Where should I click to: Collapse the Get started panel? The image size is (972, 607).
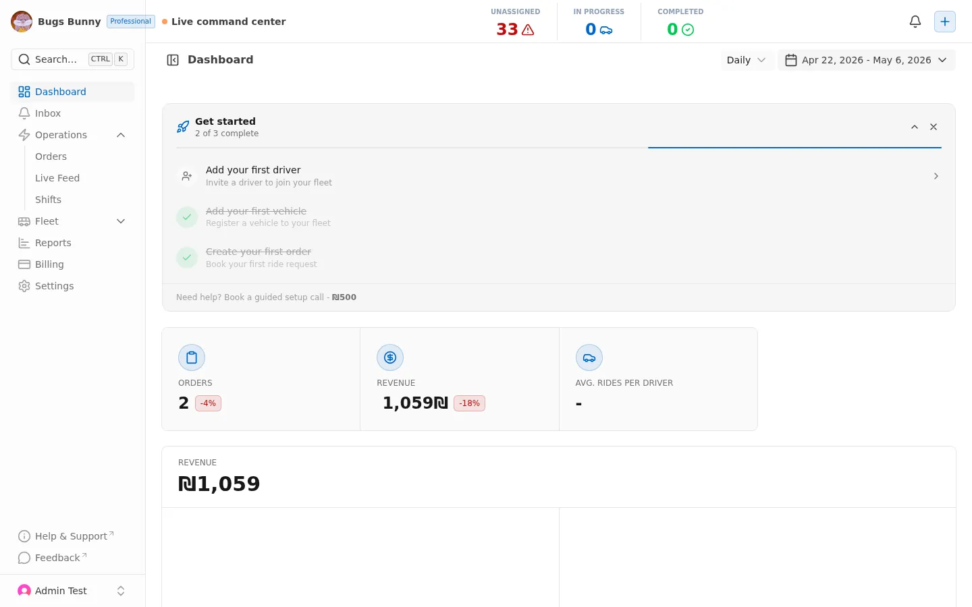tap(915, 127)
